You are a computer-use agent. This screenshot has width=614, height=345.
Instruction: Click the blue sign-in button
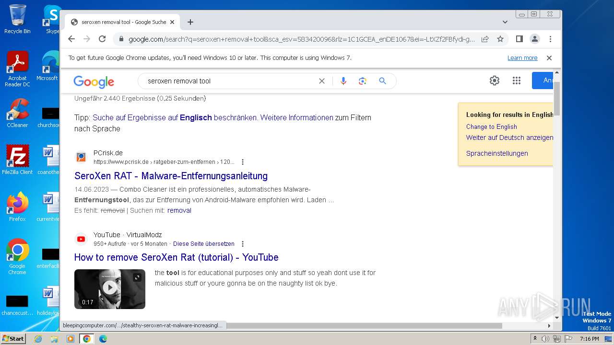[543, 80]
